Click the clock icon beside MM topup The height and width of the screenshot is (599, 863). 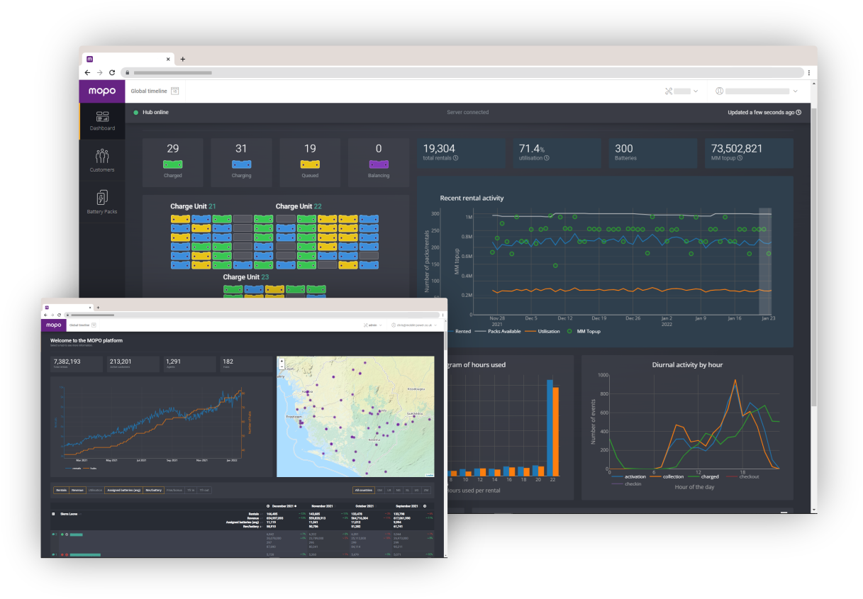pyautogui.click(x=740, y=158)
